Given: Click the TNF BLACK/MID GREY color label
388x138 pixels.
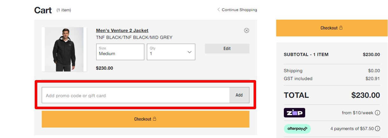Looking at the screenshot, I should click(x=134, y=37).
